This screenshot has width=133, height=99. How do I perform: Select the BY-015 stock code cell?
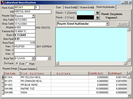[x=12, y=81]
